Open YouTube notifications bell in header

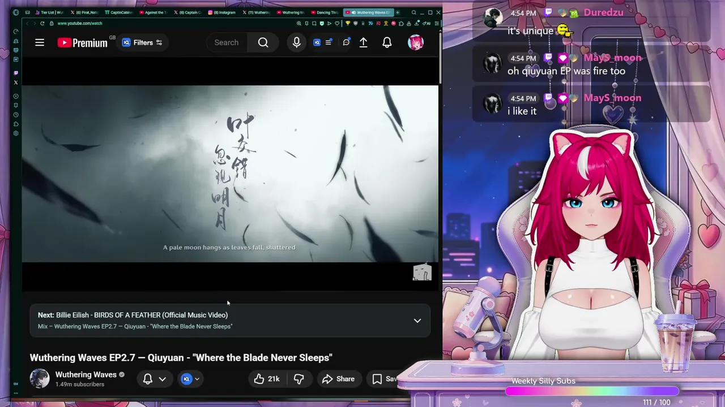(x=387, y=42)
